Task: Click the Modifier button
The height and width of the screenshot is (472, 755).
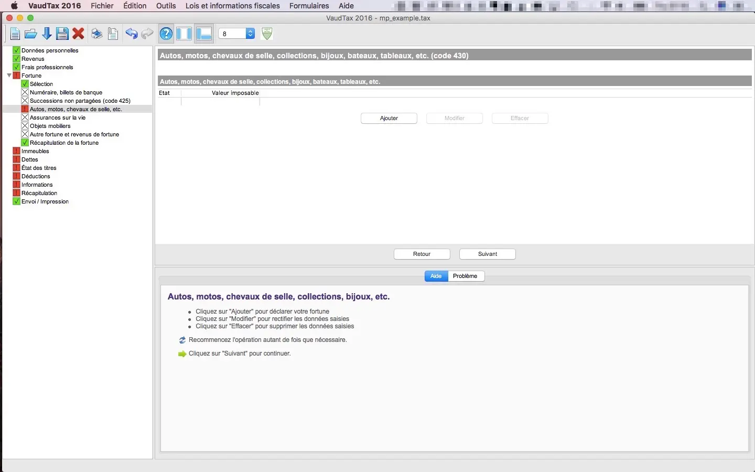Action: [x=455, y=119]
